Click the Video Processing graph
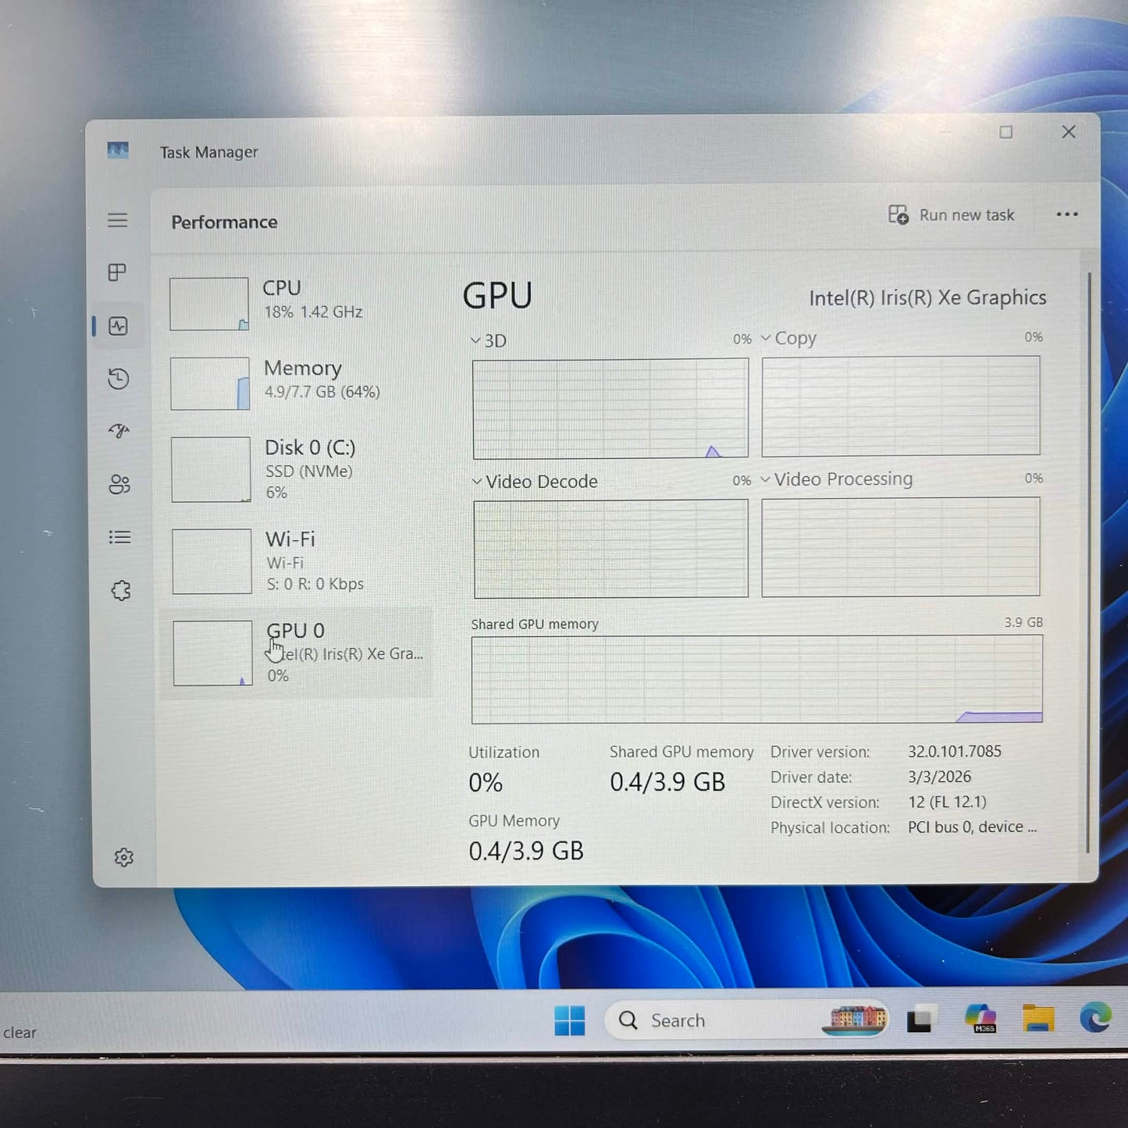 pyautogui.click(x=901, y=547)
